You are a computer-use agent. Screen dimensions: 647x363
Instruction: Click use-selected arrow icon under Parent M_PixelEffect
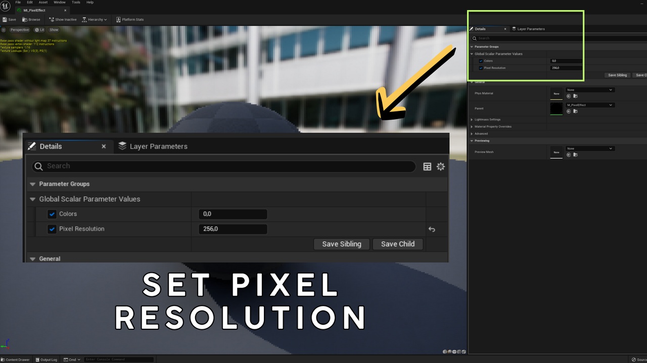[569, 111]
